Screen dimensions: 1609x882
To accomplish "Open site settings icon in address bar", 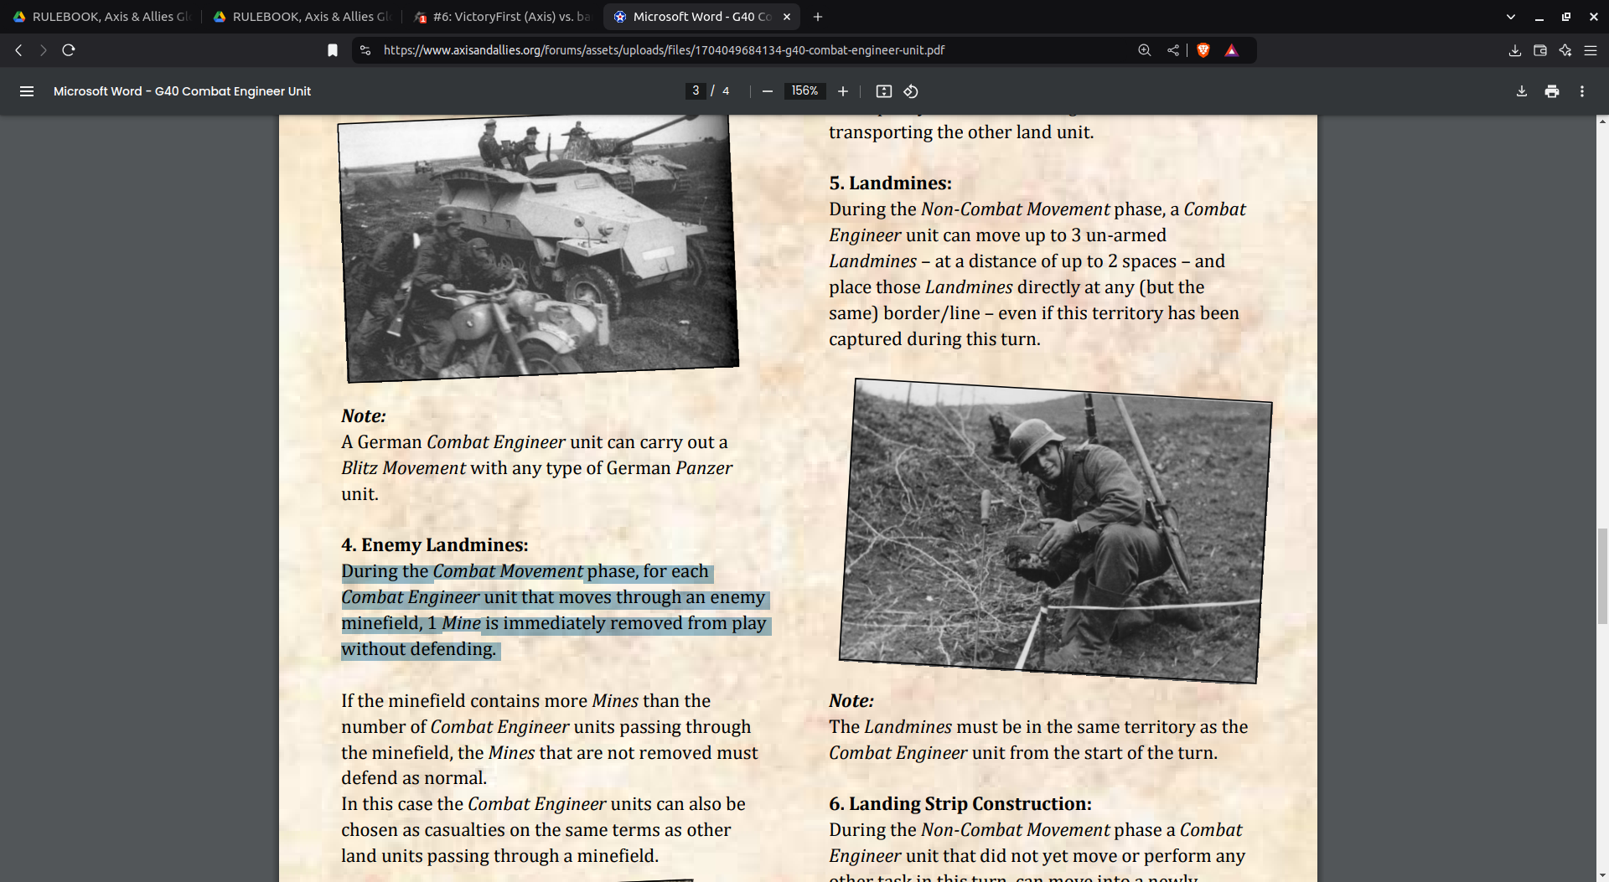I will coord(365,50).
